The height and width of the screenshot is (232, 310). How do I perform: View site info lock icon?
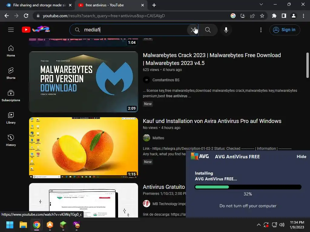(x=38, y=16)
